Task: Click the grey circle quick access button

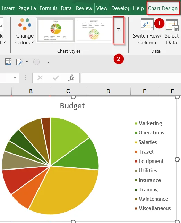Action: click(x=36, y=62)
